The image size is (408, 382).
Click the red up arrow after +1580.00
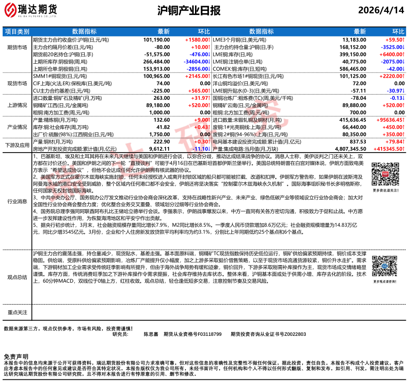coord(209,40)
